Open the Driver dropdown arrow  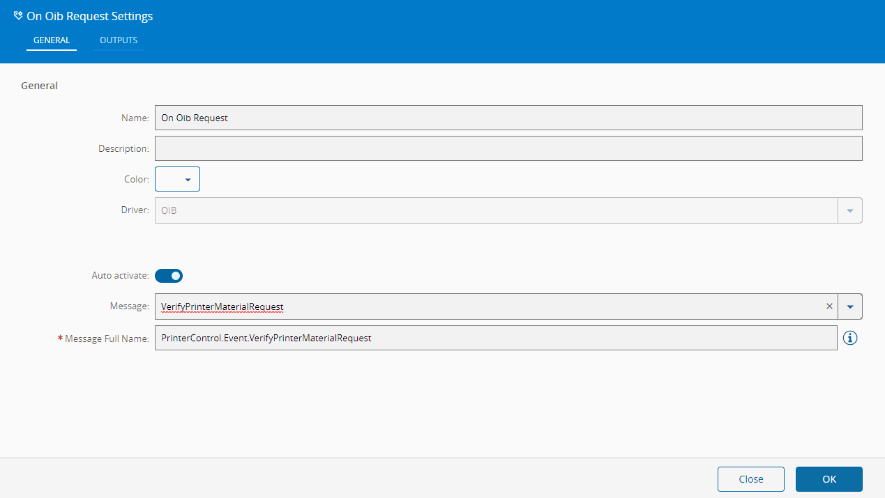[850, 210]
